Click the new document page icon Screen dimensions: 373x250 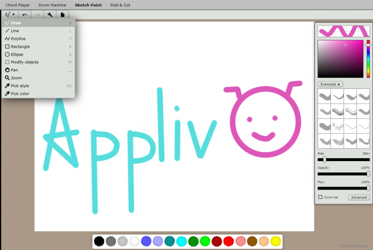(62, 15)
